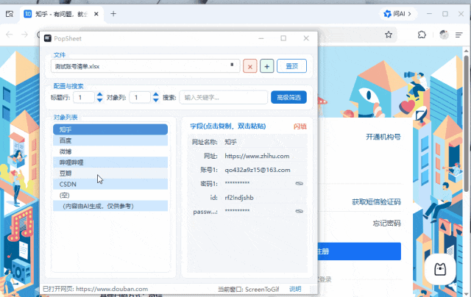Toggle the 闪填 flash-fill option
This screenshot has height=297, width=471.
pos(300,126)
